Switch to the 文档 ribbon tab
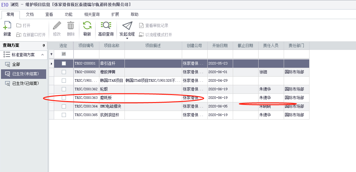The height and width of the screenshot is (172, 356). [30, 15]
